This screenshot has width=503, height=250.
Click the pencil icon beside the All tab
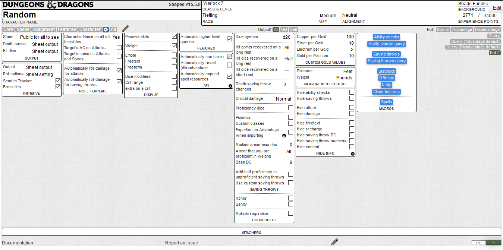(x=126, y=29)
